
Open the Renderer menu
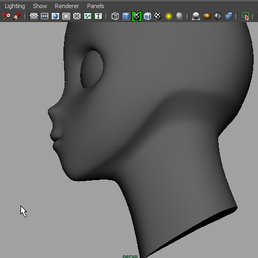(67, 6)
